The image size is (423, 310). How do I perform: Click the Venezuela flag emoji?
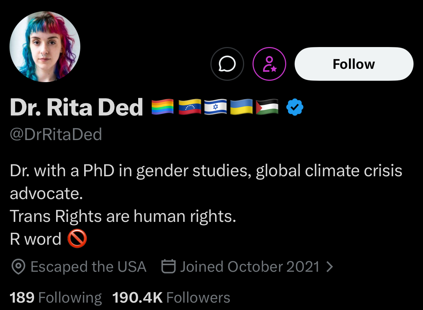click(x=190, y=107)
